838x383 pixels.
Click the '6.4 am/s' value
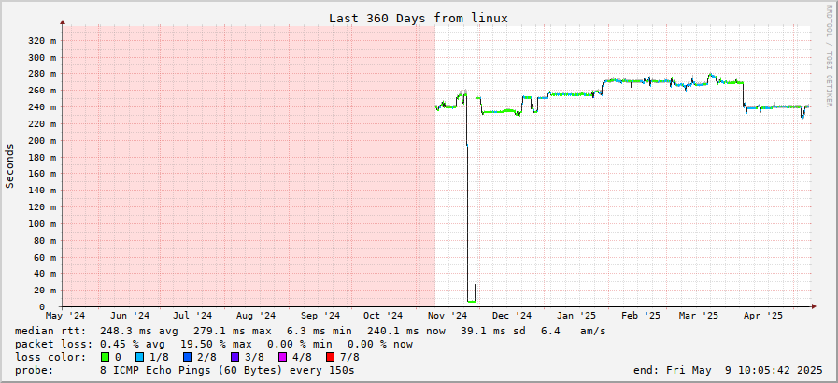click(573, 332)
